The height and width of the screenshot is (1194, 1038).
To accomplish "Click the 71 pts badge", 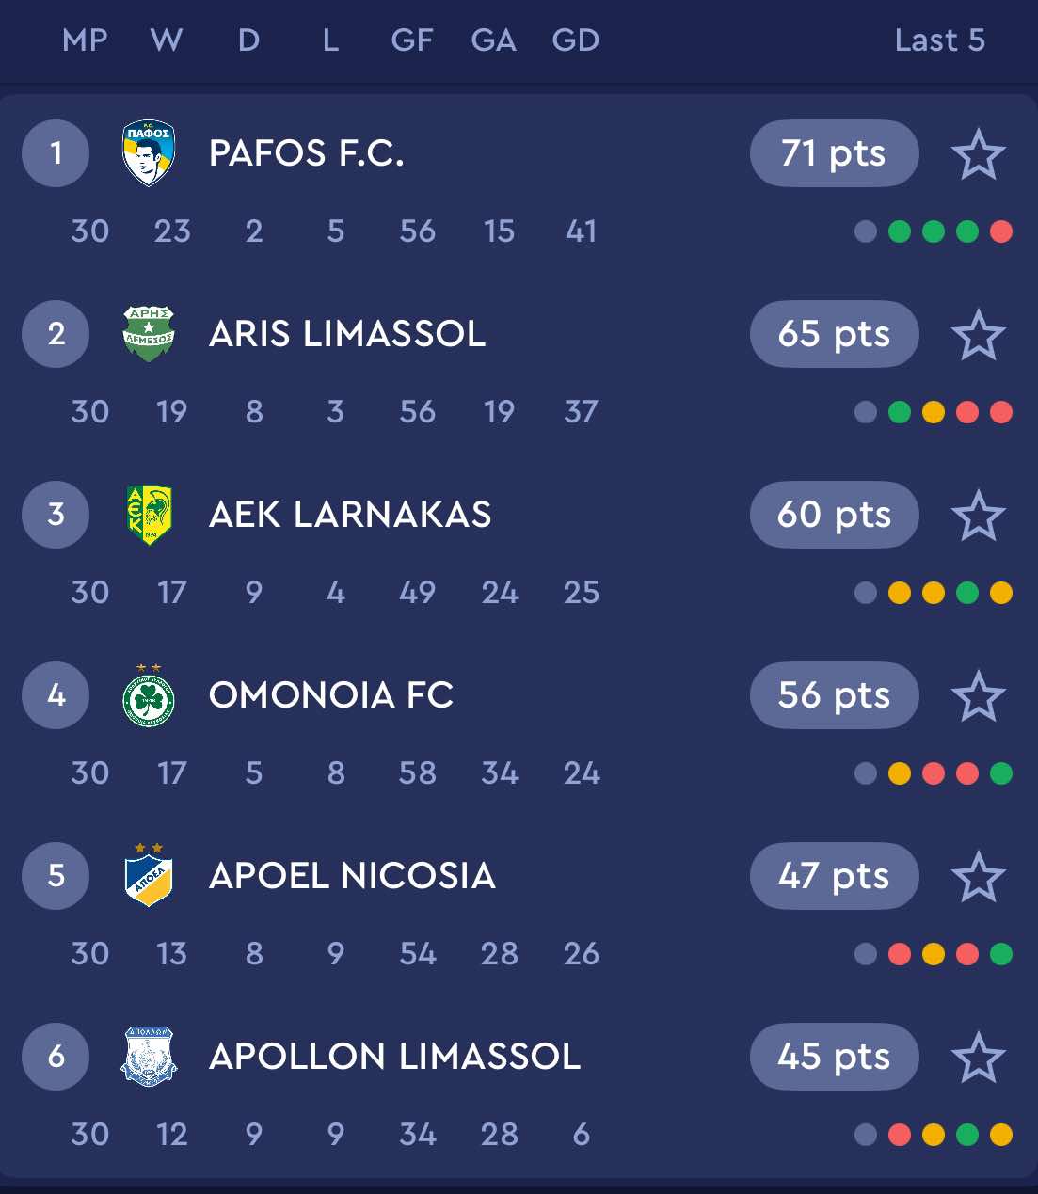I will (x=834, y=153).
